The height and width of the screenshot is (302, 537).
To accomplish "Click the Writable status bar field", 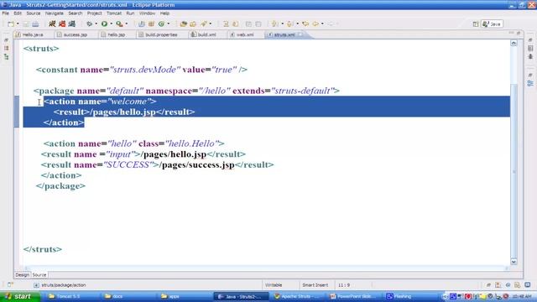I will point(274,285).
